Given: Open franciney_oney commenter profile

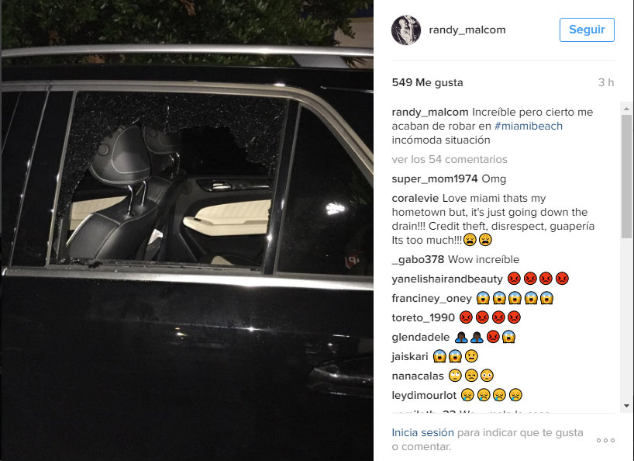Looking at the screenshot, I should point(432,298).
